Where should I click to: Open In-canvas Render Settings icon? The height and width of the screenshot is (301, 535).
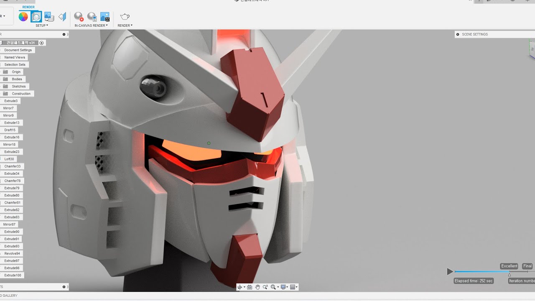(x=92, y=17)
